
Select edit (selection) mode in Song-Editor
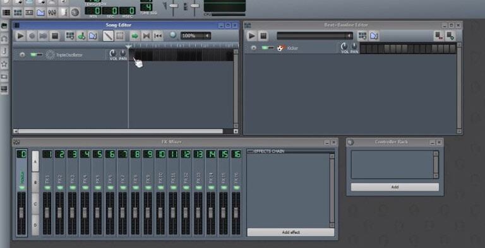tap(120, 36)
